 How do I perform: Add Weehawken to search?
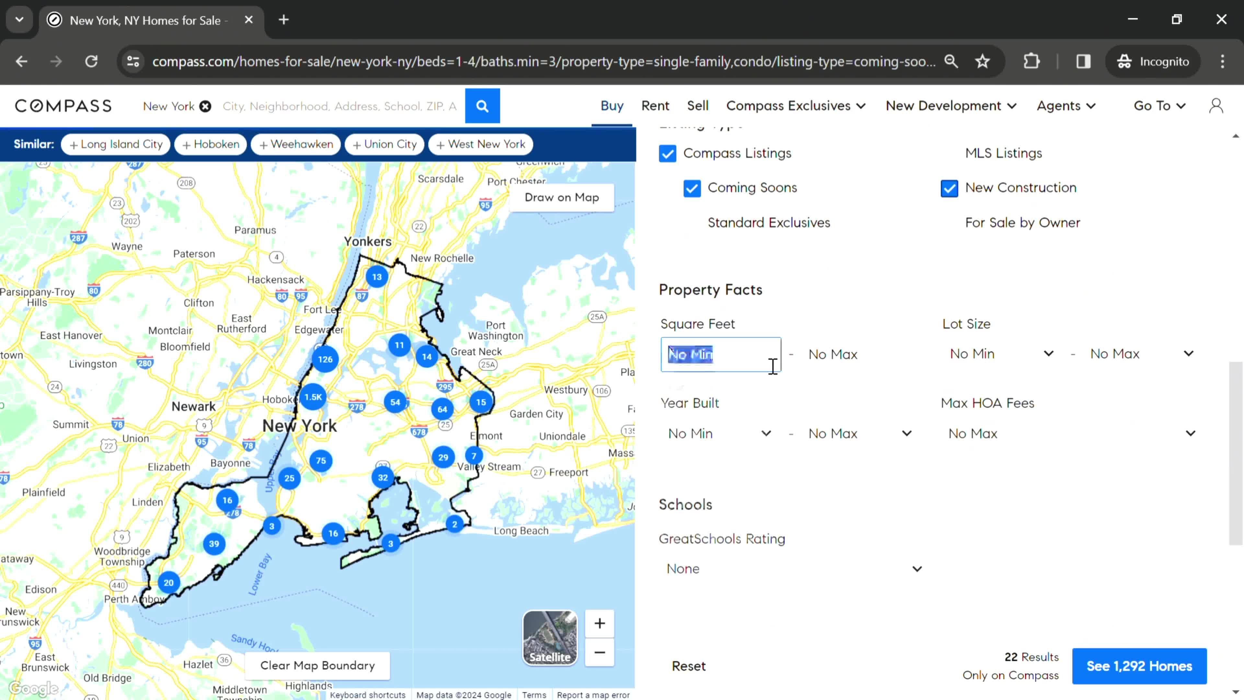[295, 145]
